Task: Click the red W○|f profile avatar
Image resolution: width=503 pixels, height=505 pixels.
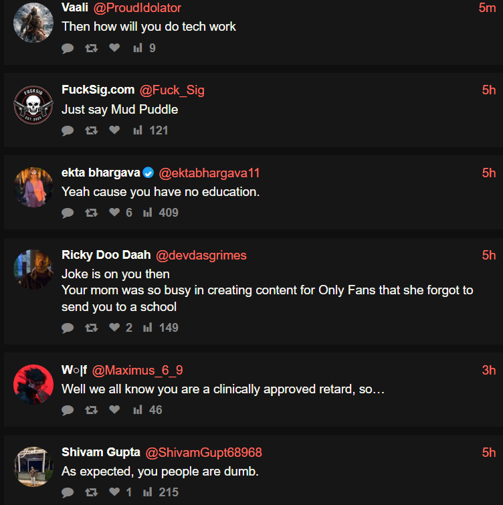Action: (x=33, y=384)
